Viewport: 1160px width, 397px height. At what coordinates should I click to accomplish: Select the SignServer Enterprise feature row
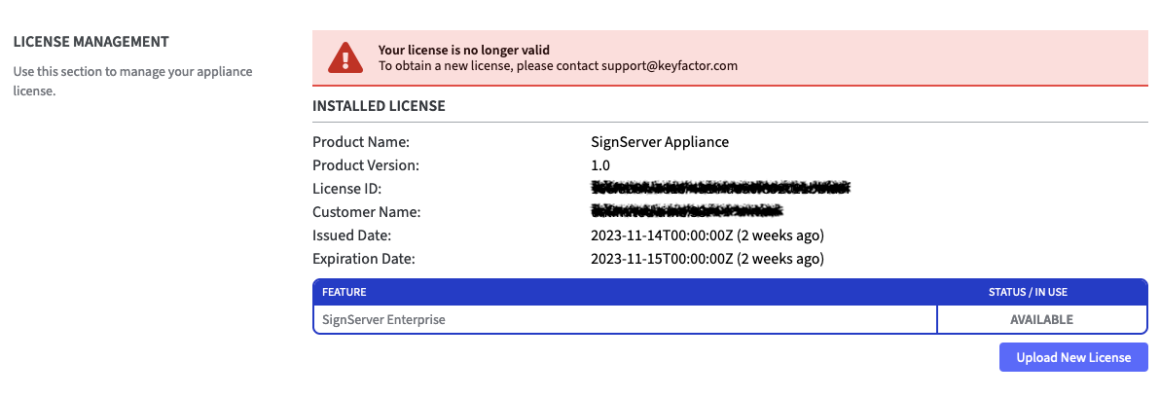coord(624,319)
